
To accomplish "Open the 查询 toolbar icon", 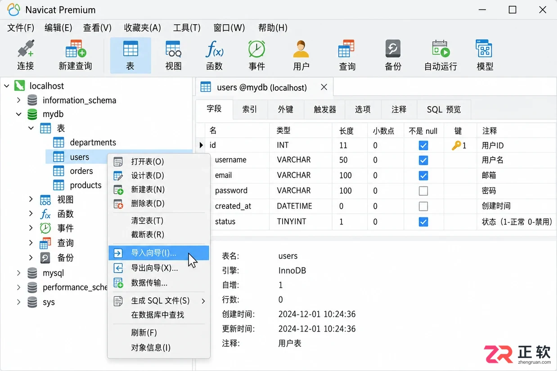I will pyautogui.click(x=347, y=55).
